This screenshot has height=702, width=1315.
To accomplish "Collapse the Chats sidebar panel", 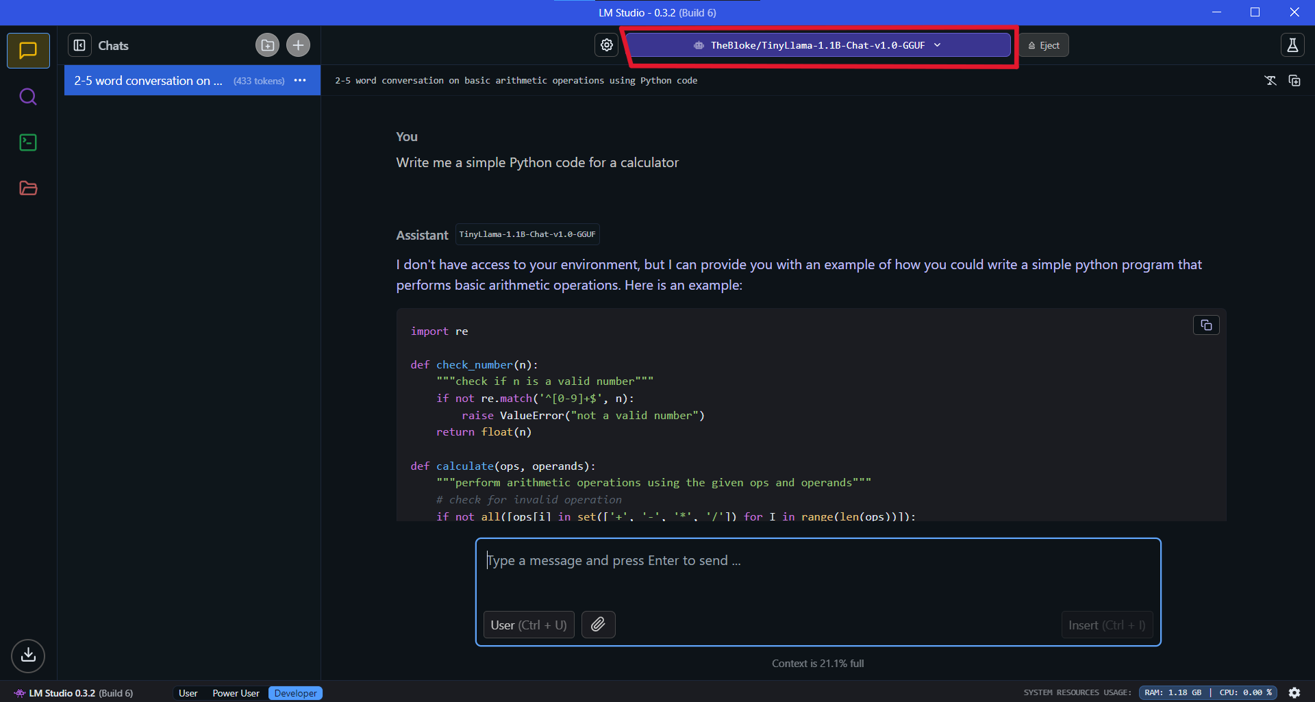I will pos(79,45).
